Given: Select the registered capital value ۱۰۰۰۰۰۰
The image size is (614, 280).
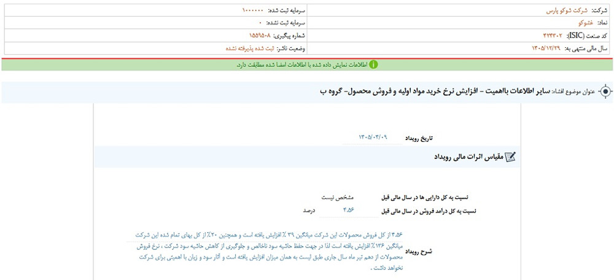Looking at the screenshot, I should (254, 10).
